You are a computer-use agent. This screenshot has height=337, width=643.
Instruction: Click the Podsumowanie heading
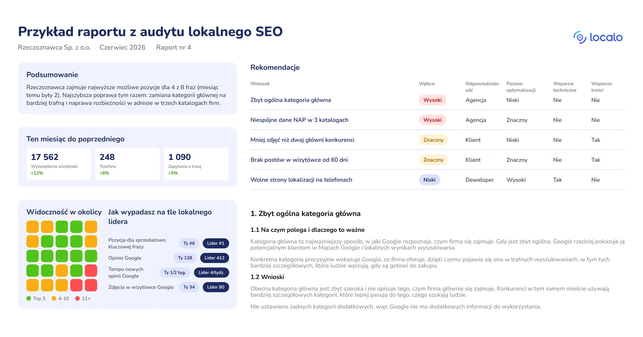click(52, 75)
